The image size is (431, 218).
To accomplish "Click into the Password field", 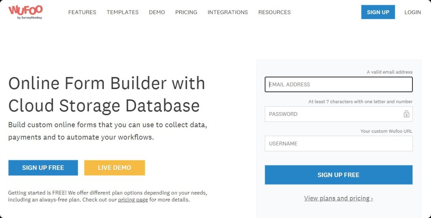I will point(339,114).
